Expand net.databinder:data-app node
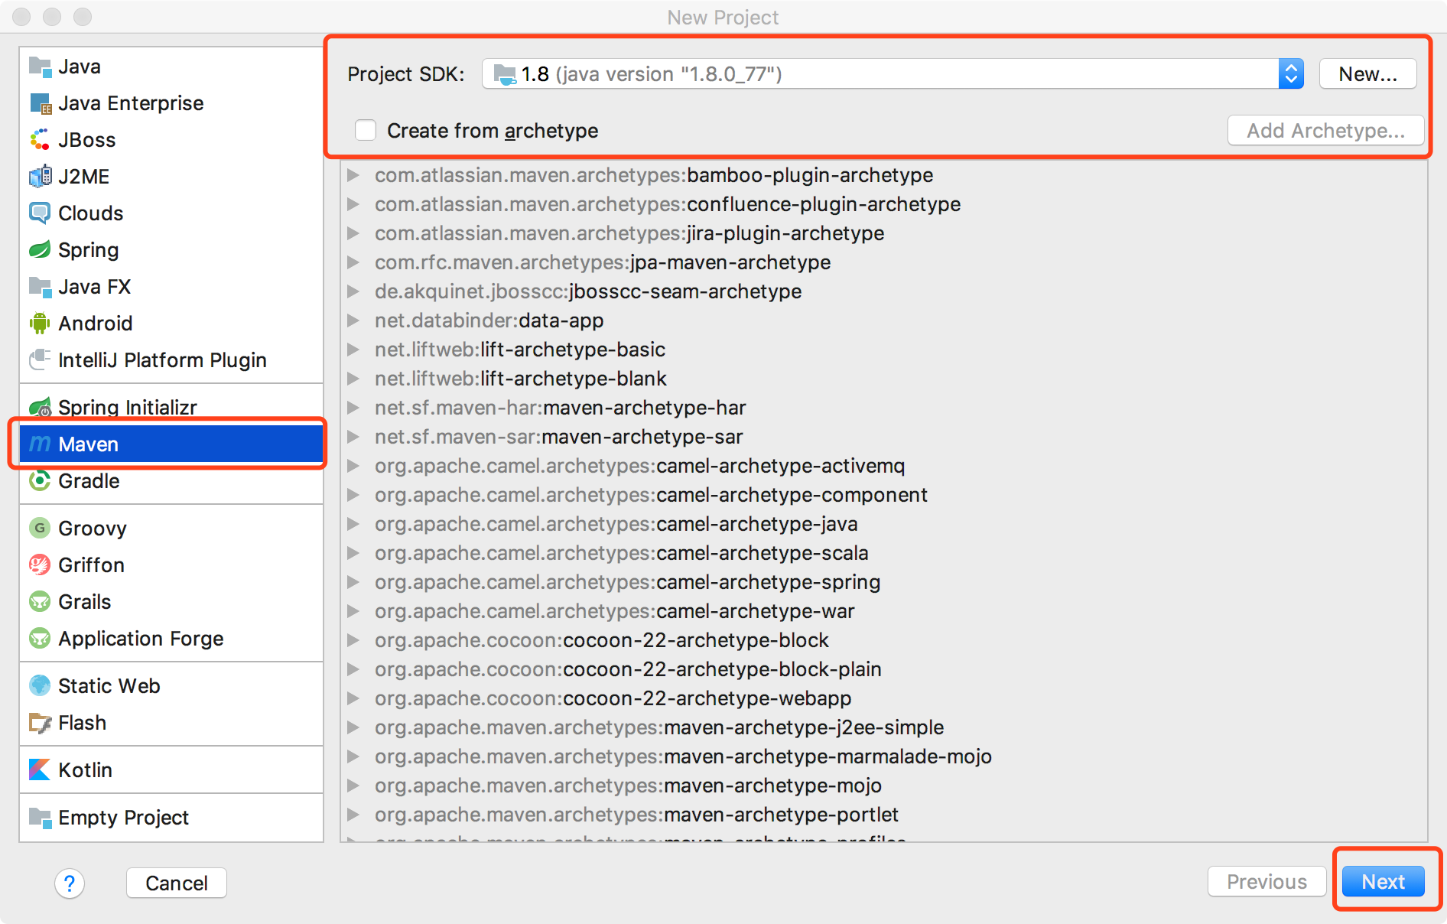 coord(353,320)
